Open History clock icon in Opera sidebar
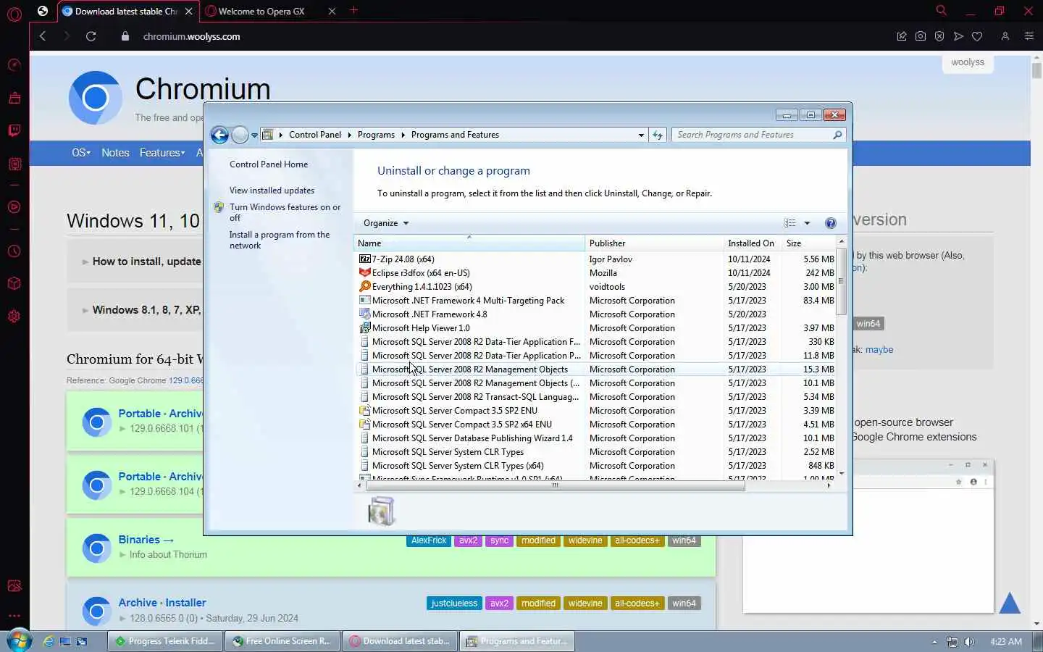 tap(14, 251)
